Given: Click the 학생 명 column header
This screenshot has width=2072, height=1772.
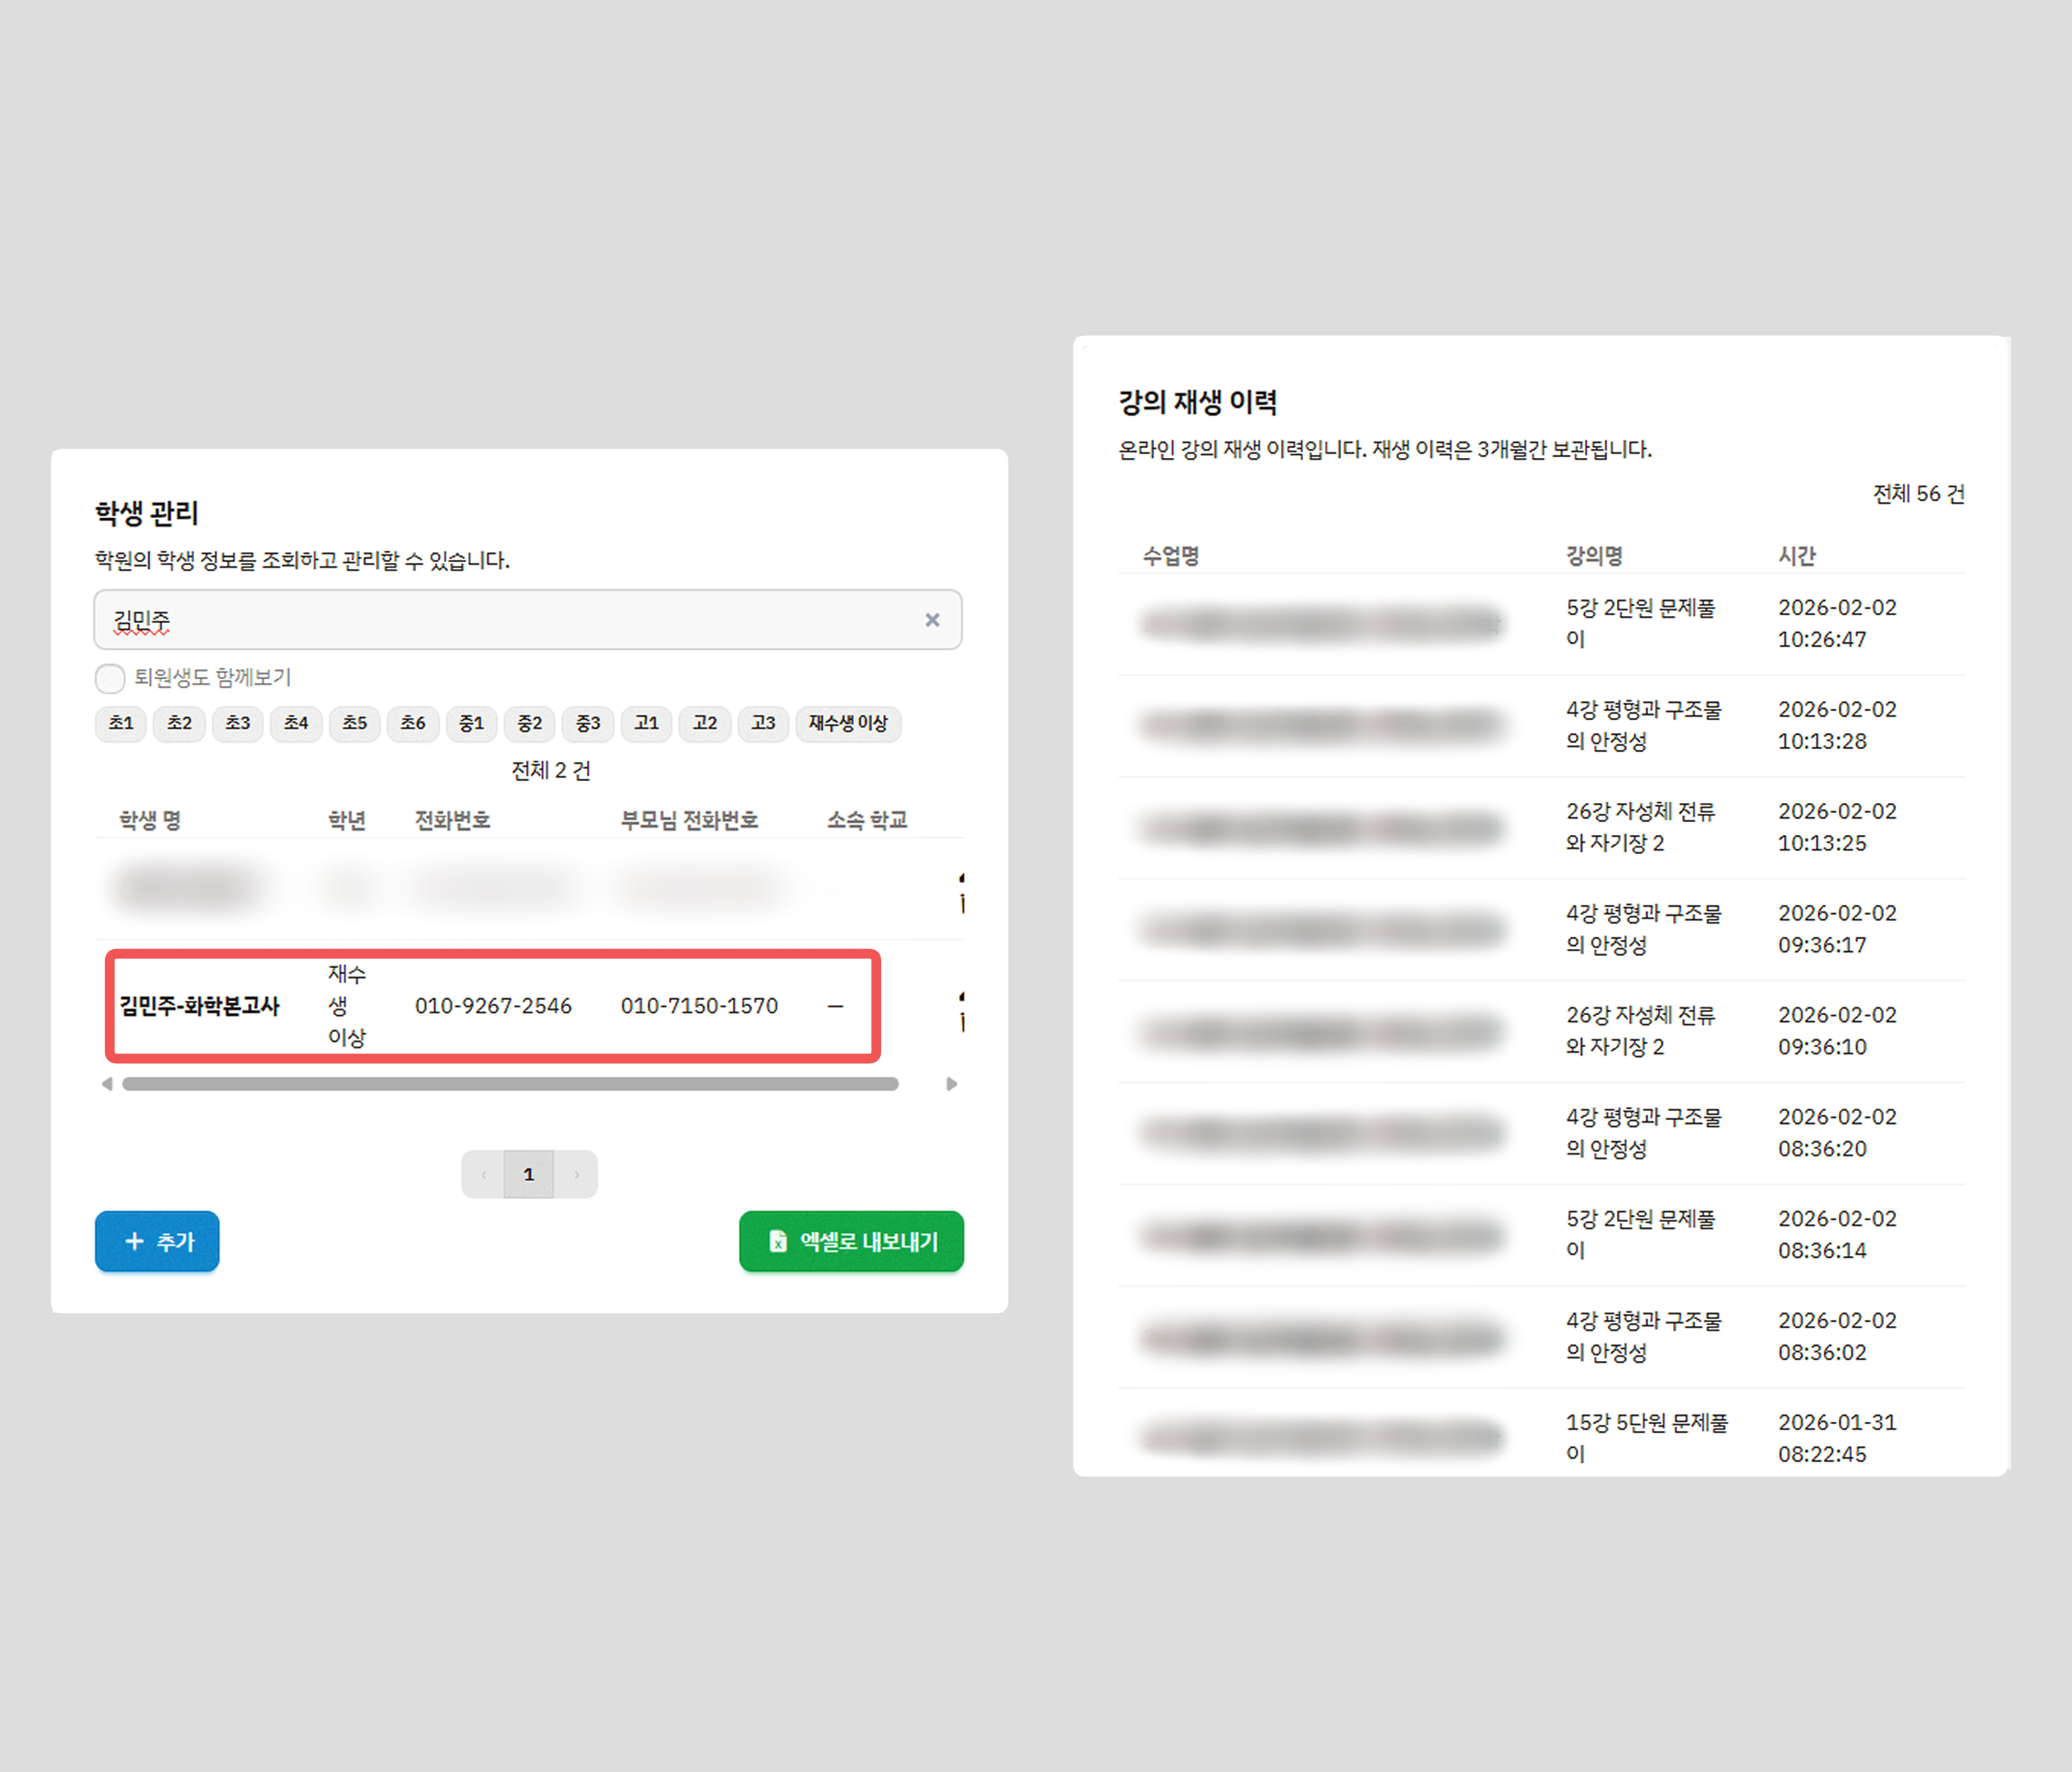Looking at the screenshot, I should click(150, 820).
